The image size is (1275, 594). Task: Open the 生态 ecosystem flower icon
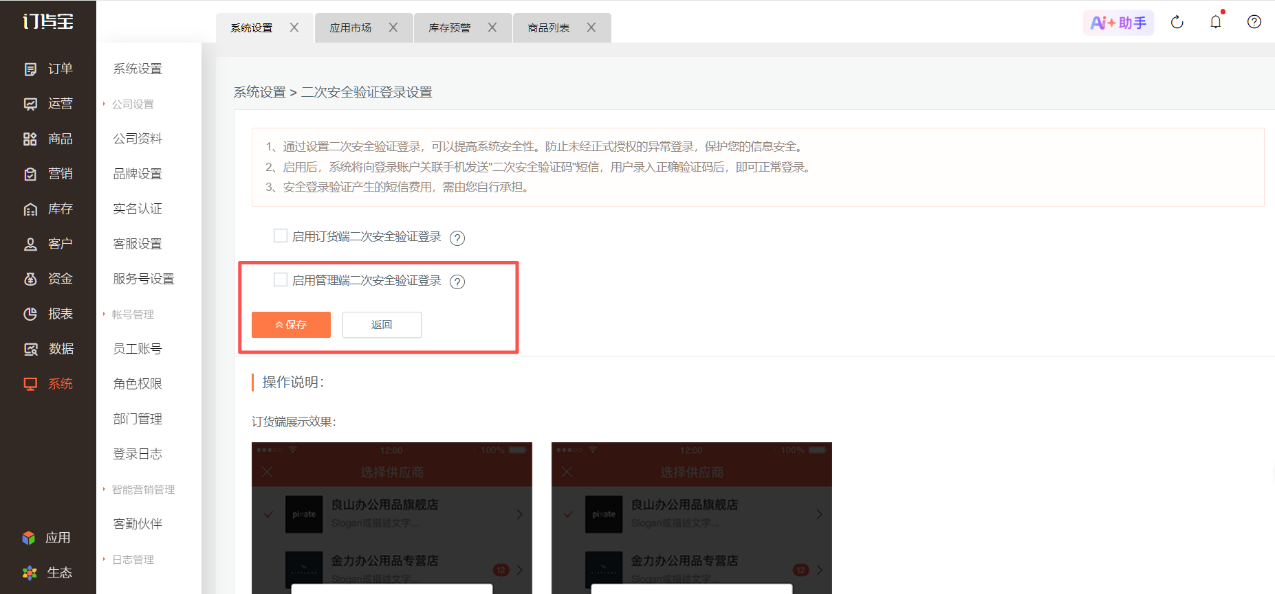point(29,573)
